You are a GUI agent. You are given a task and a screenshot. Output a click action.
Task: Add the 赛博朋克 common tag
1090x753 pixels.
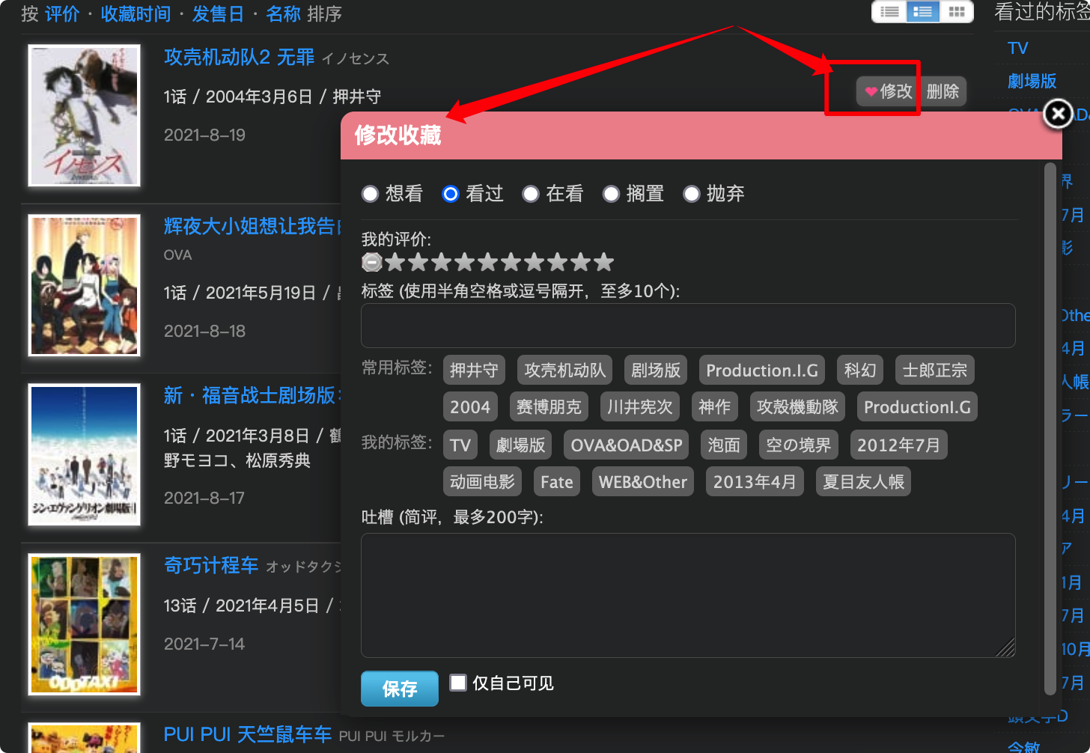point(549,407)
